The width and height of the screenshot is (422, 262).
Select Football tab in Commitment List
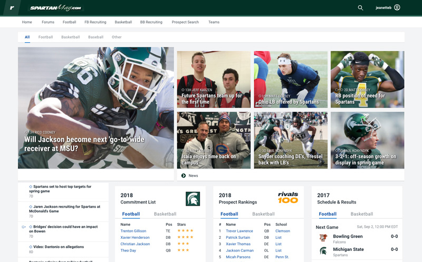click(x=131, y=214)
